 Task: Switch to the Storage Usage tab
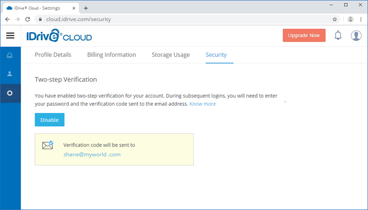(x=171, y=55)
